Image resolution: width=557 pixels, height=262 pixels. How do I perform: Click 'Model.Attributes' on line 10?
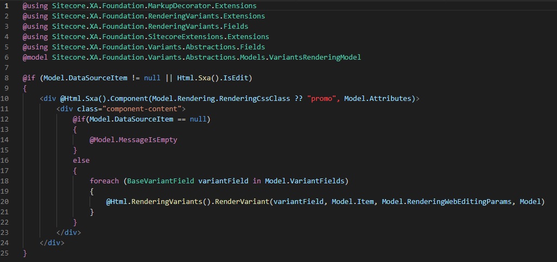click(x=378, y=99)
